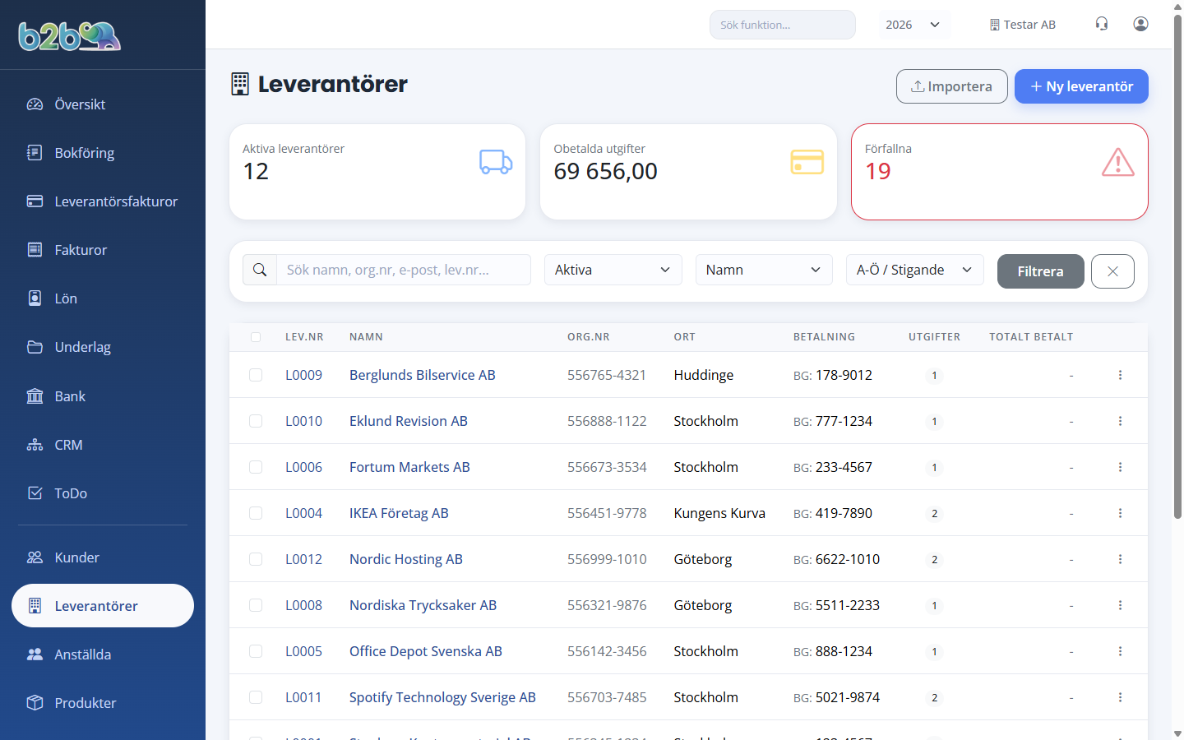Check the box for IKEA Företag AB
Image resolution: width=1184 pixels, height=740 pixels.
pyautogui.click(x=256, y=513)
